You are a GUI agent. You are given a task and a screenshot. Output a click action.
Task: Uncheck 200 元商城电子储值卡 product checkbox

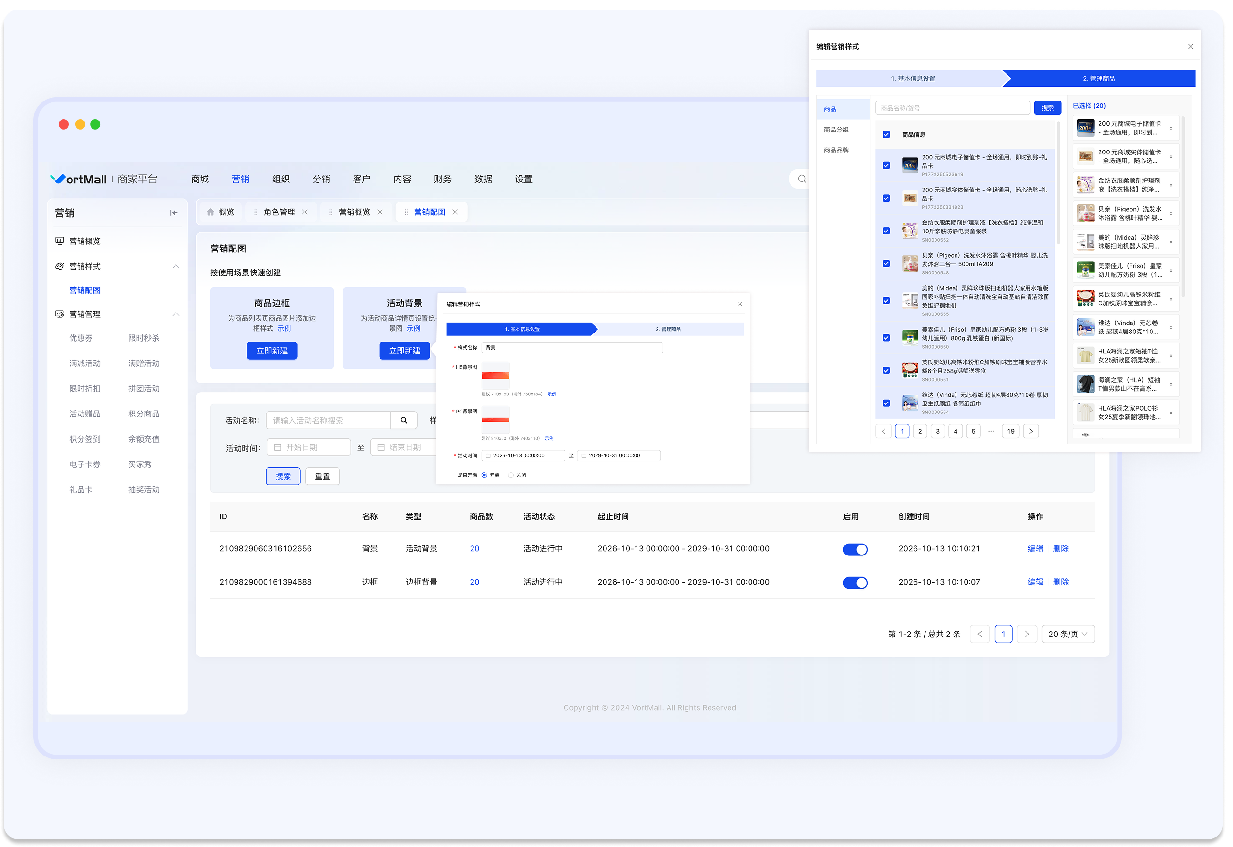click(886, 166)
